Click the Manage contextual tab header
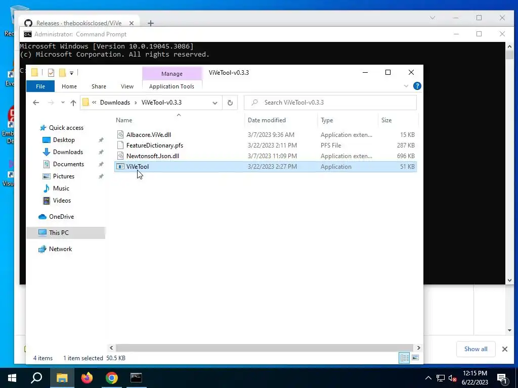 point(172,74)
